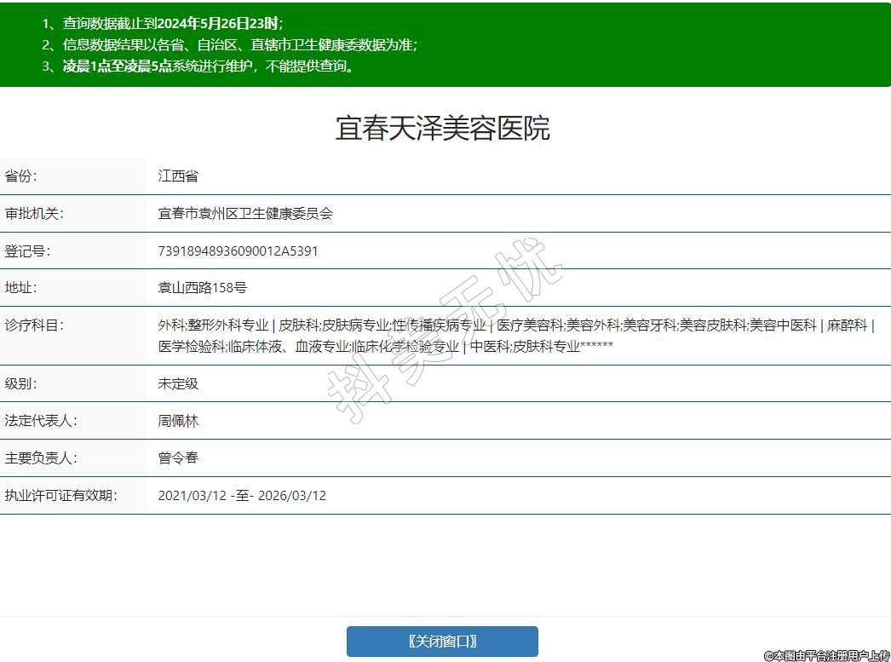The image size is (891, 662).
Task: Click the 关闭窗口 button
Action: pos(442,642)
